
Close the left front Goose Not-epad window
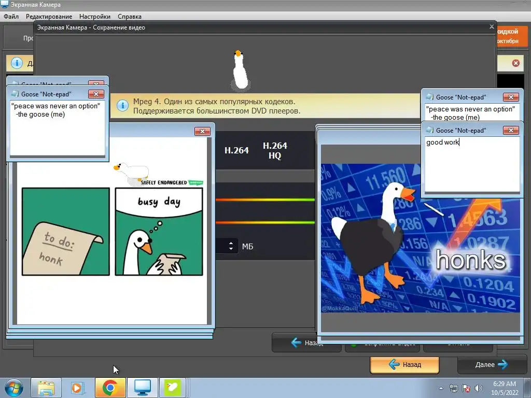96,94
